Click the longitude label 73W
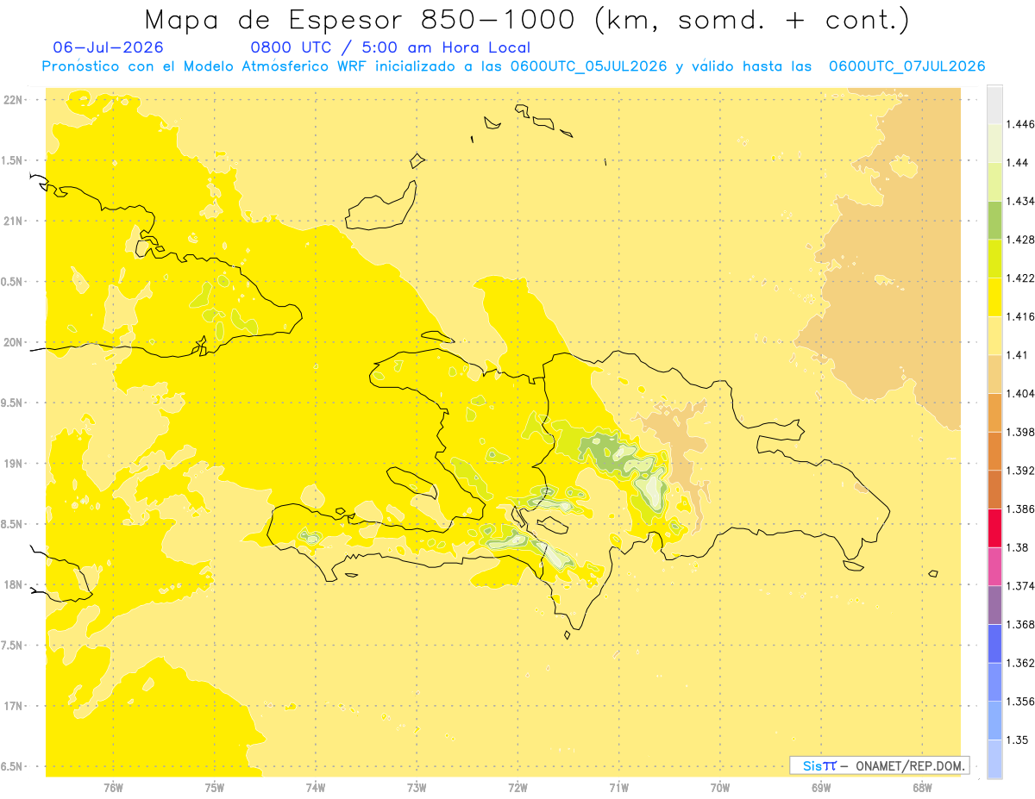Viewport: 1035px width, 799px height. coord(417,788)
